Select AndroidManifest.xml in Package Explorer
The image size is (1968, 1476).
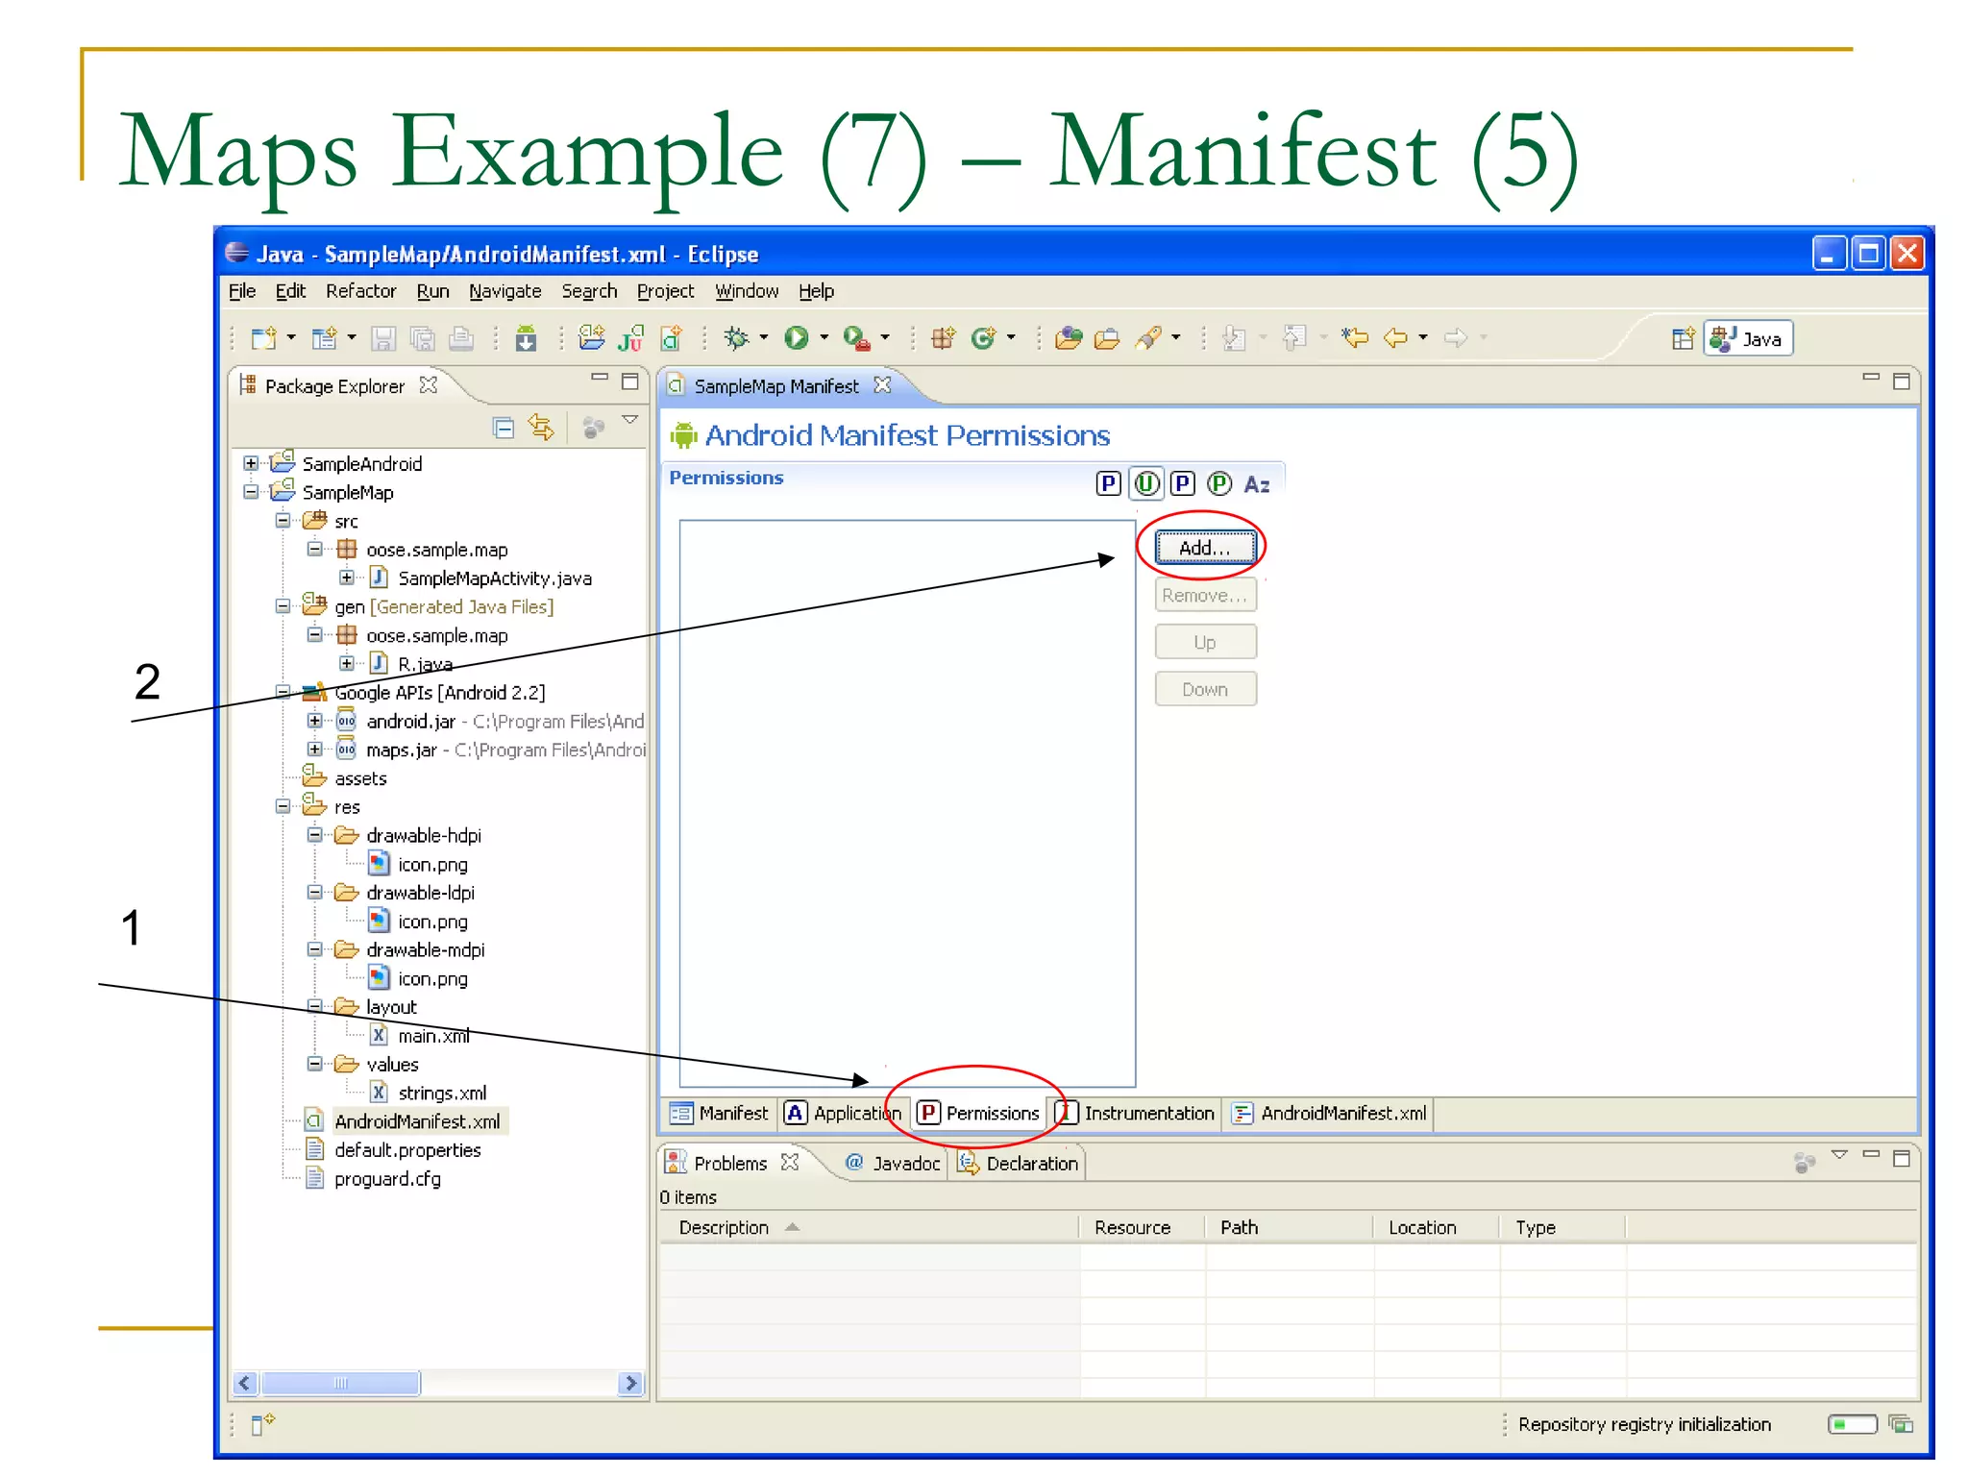(x=417, y=1121)
